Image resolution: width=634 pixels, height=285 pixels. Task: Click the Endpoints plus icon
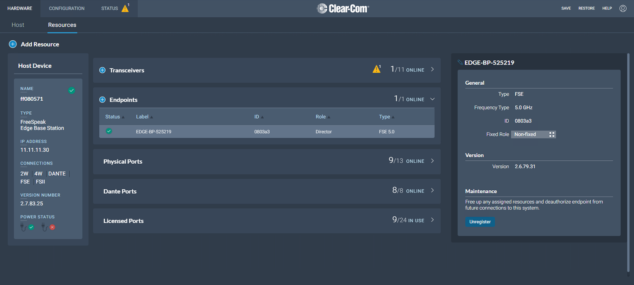(103, 100)
